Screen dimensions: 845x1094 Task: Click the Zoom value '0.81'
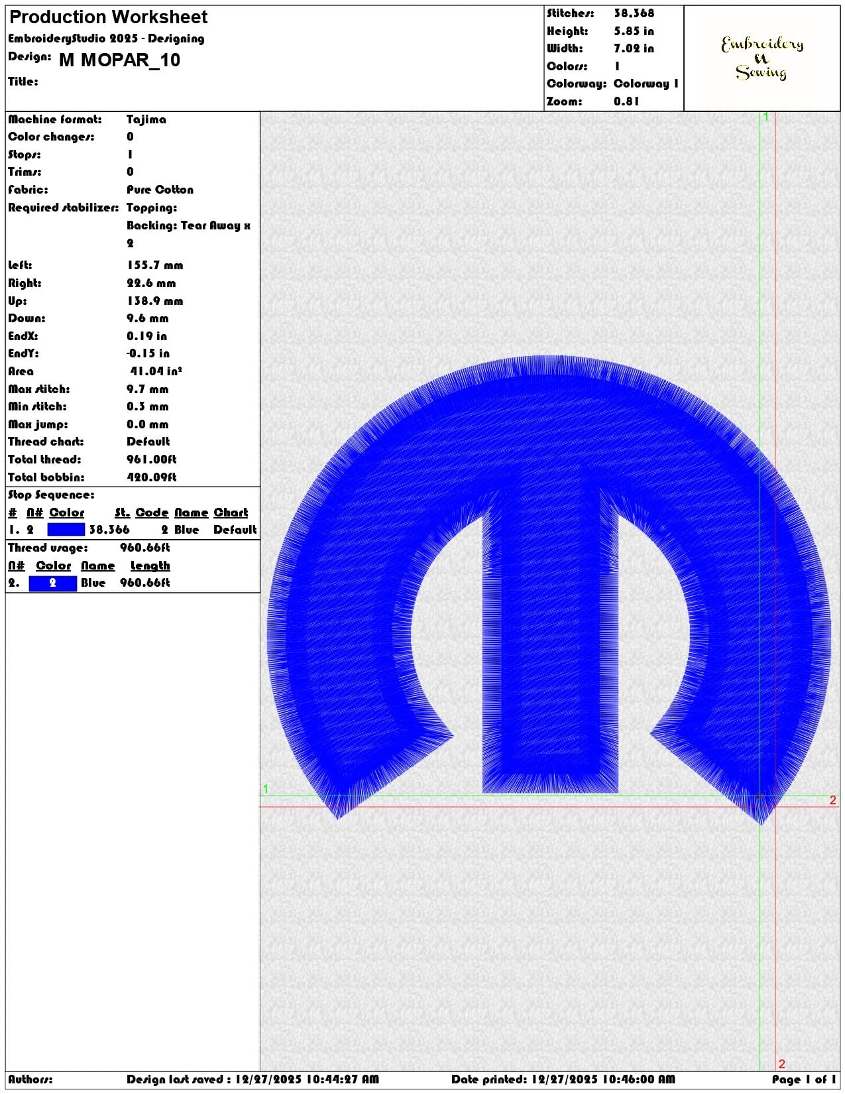pos(626,101)
